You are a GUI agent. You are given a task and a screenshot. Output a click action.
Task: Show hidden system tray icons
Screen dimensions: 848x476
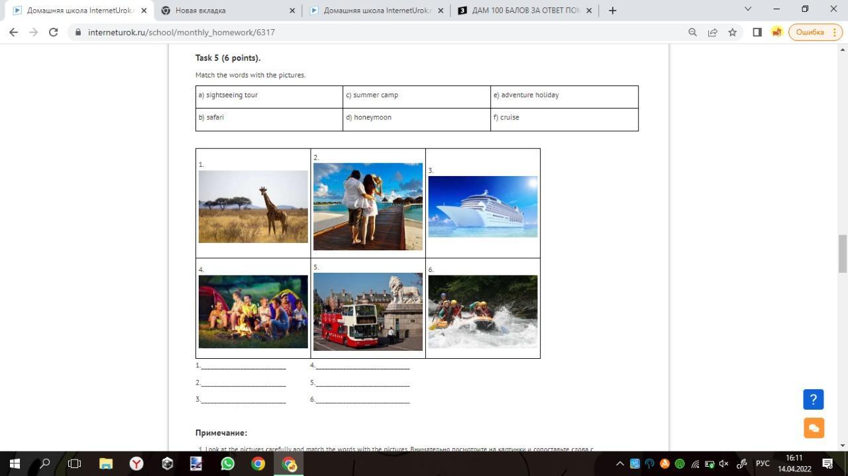pos(620,463)
